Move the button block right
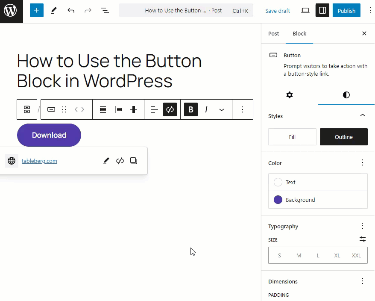Screen dimensions: 375x301 [83, 109]
